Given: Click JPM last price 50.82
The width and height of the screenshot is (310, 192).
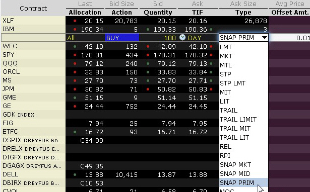Looking at the screenshot, I should (x=94, y=89).
